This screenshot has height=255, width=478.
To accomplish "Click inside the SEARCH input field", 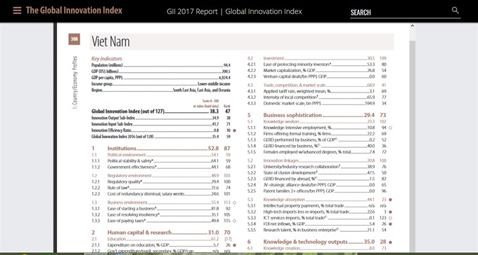I will [x=400, y=13].
